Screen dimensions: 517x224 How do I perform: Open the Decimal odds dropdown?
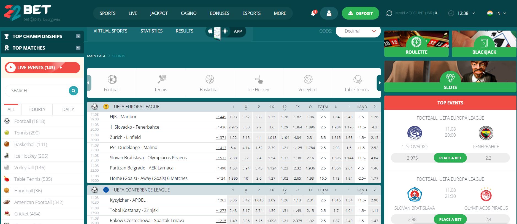pyautogui.click(x=358, y=31)
